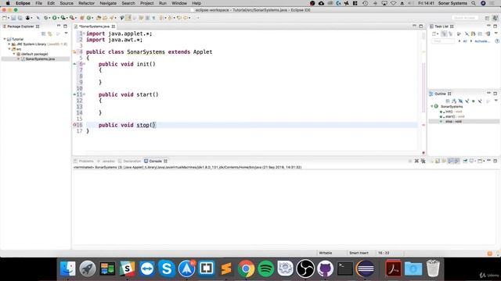Screen dimensions: 501x281
Task: Click Remove Launch icon in Console
Action: point(416,161)
